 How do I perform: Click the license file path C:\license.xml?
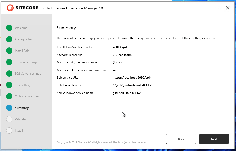[123, 55]
